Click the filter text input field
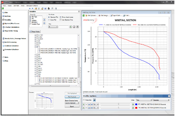Image resolution: width=175 pixels, height=116 pixels. pos(64,27)
